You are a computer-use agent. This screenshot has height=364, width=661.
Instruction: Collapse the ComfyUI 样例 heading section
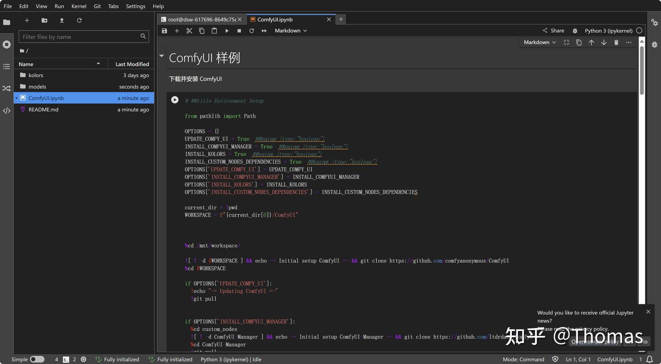(162, 56)
